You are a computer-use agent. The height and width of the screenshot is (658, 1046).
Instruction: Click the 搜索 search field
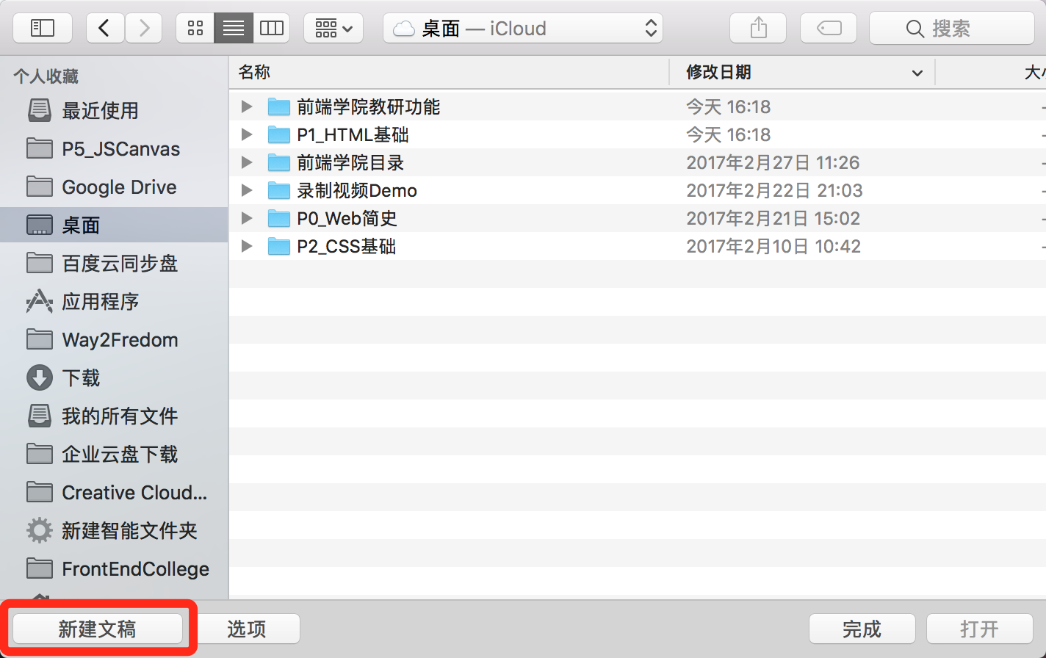[x=951, y=29]
